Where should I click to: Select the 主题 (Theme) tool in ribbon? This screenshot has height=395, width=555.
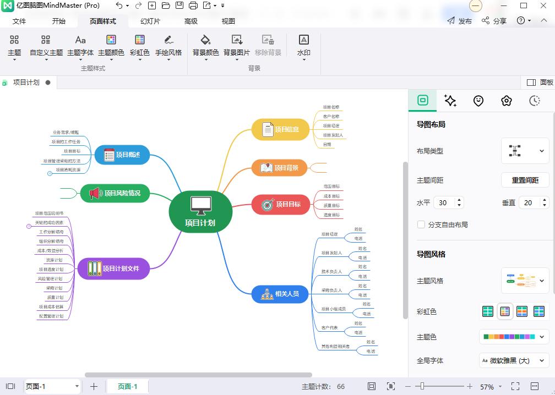(x=14, y=47)
